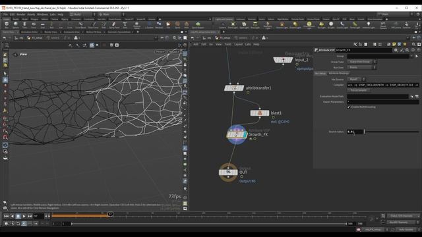Screen dimensions: 422x237
Task: Select the Box shelf tool
Action: click(7, 25)
